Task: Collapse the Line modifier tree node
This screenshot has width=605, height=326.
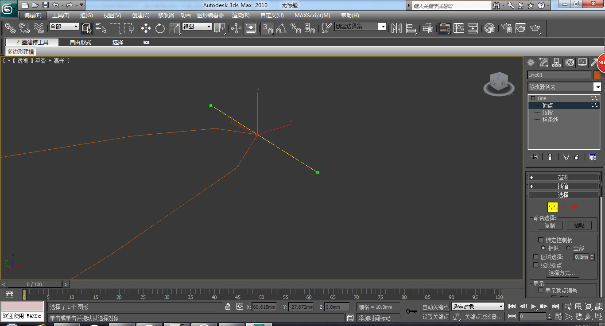Action: [x=533, y=98]
